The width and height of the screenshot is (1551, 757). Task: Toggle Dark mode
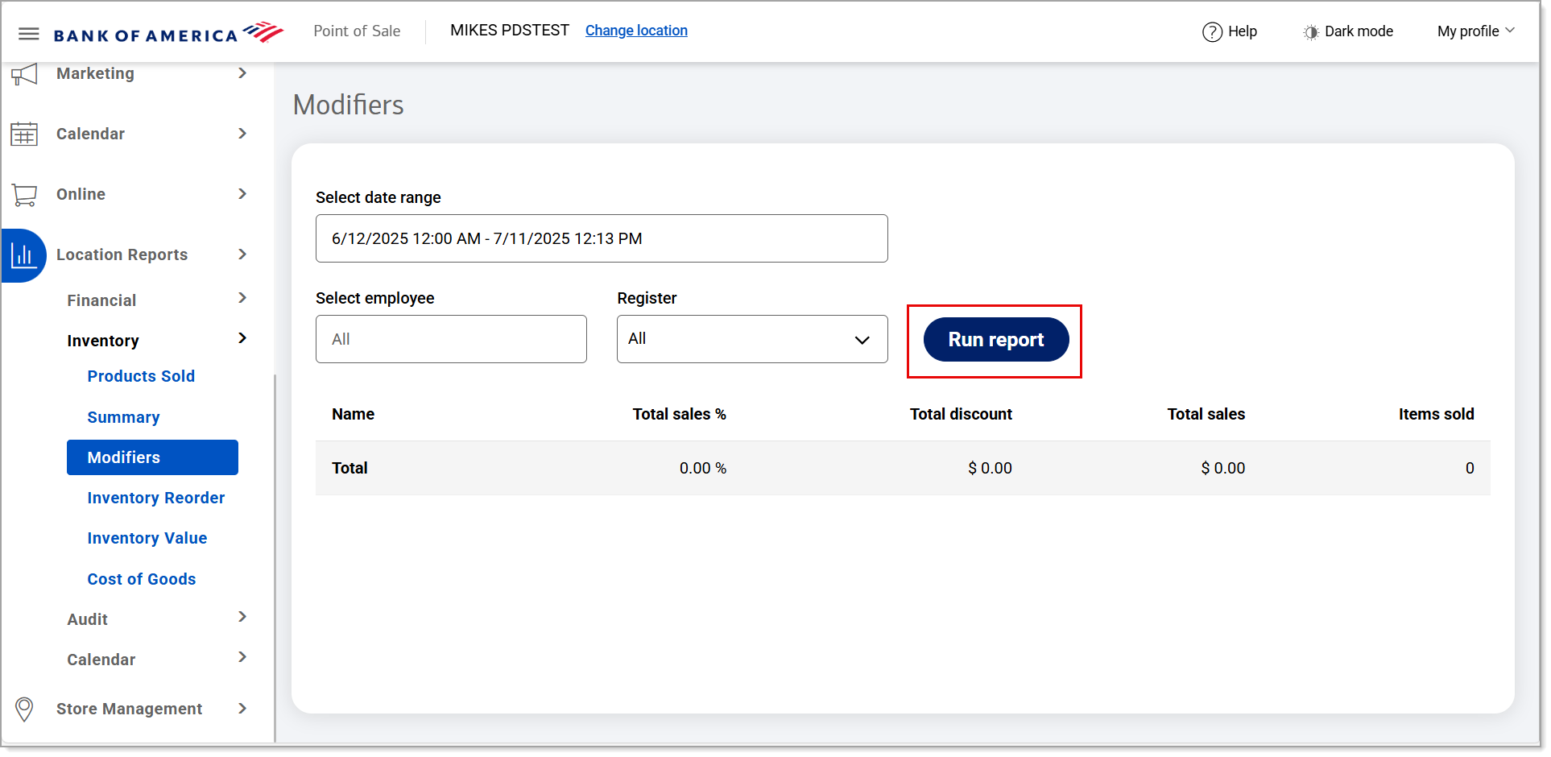1348,31
